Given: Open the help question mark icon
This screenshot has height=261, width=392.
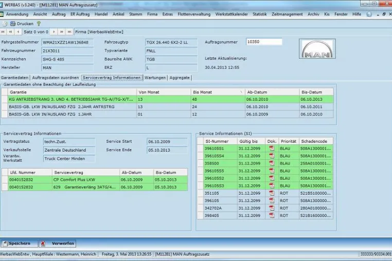Looking at the screenshot, I should click(x=39, y=24).
